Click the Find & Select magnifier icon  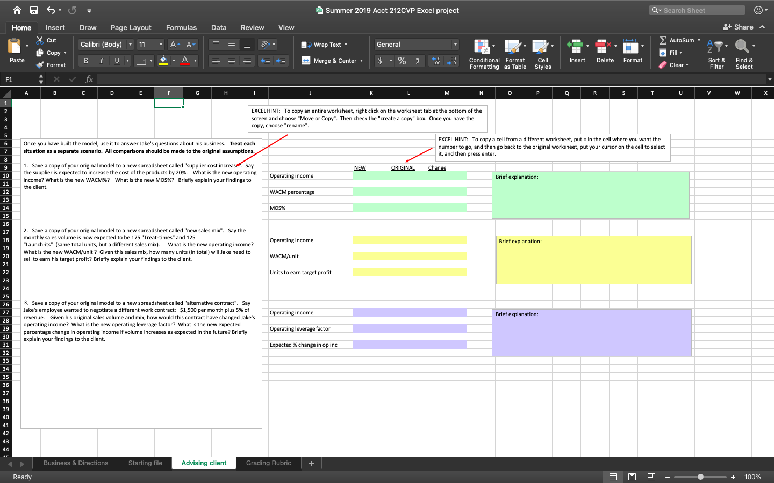742,47
